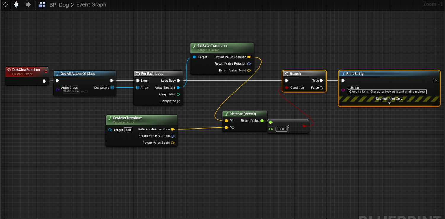445x219 pixels.
Task: Click the 'Close to item!' In String text field
Action: [x=387, y=92]
